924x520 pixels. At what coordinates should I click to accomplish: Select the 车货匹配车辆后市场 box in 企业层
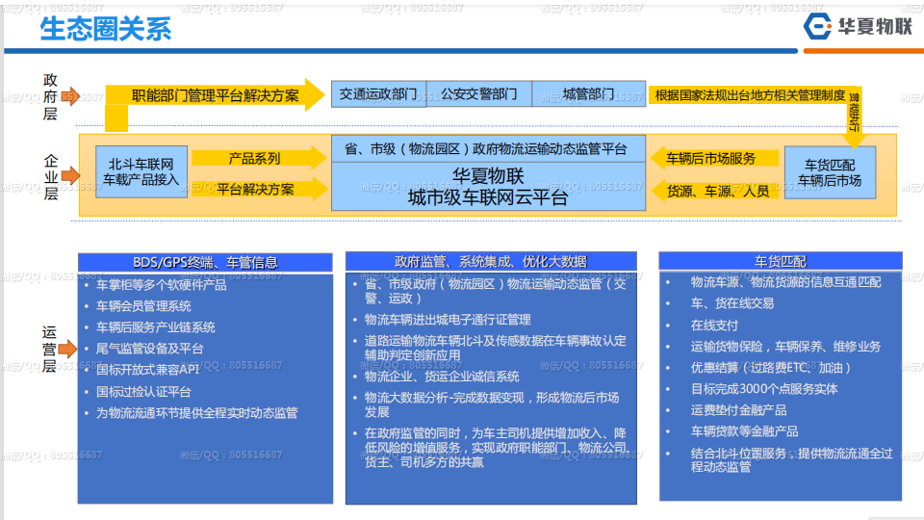830,172
